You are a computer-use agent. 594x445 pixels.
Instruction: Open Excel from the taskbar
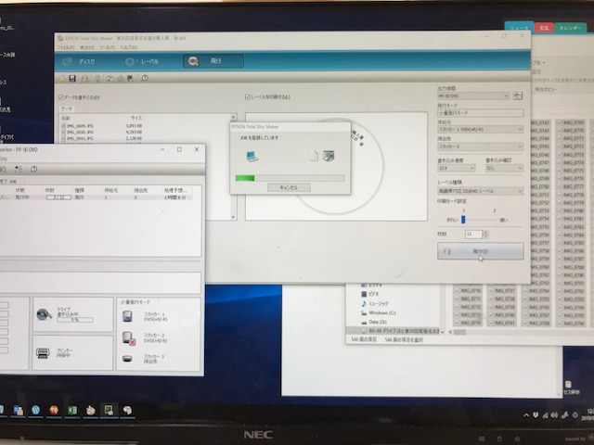pos(72,410)
